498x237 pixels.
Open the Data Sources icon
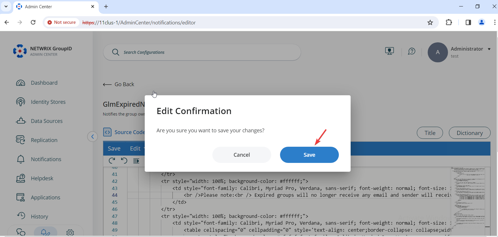pos(21,121)
